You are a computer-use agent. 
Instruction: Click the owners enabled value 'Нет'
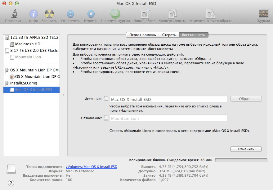click(69, 175)
